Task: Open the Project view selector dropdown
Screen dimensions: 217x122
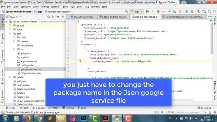Action: [x=14, y=17]
